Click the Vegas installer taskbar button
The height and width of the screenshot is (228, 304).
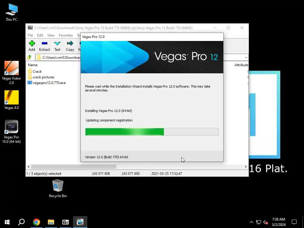80,222
